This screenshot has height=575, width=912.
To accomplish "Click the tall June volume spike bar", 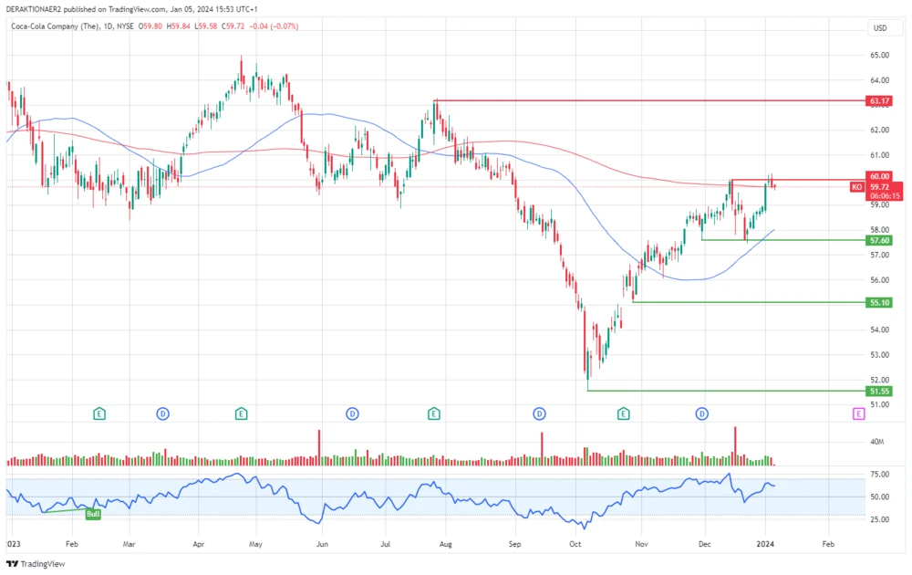I will 319,443.
